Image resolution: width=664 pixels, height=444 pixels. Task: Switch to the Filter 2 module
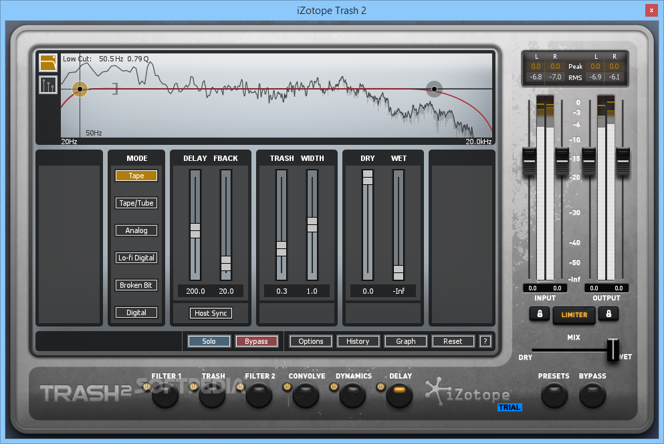[259, 396]
